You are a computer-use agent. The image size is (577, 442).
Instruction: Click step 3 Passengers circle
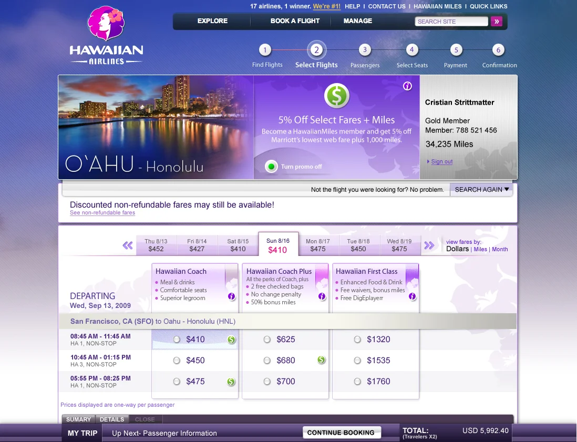tap(365, 50)
